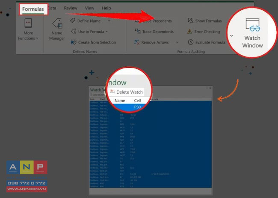Viewport: 278px width, 198px height.
Task: Open the Watch Window
Action: click(252, 33)
